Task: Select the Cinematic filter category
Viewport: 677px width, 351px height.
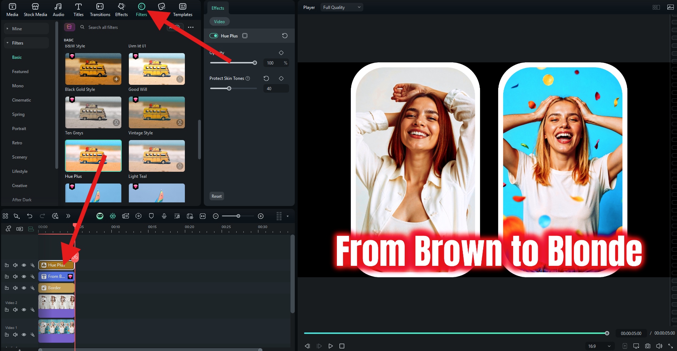Action: (x=21, y=100)
